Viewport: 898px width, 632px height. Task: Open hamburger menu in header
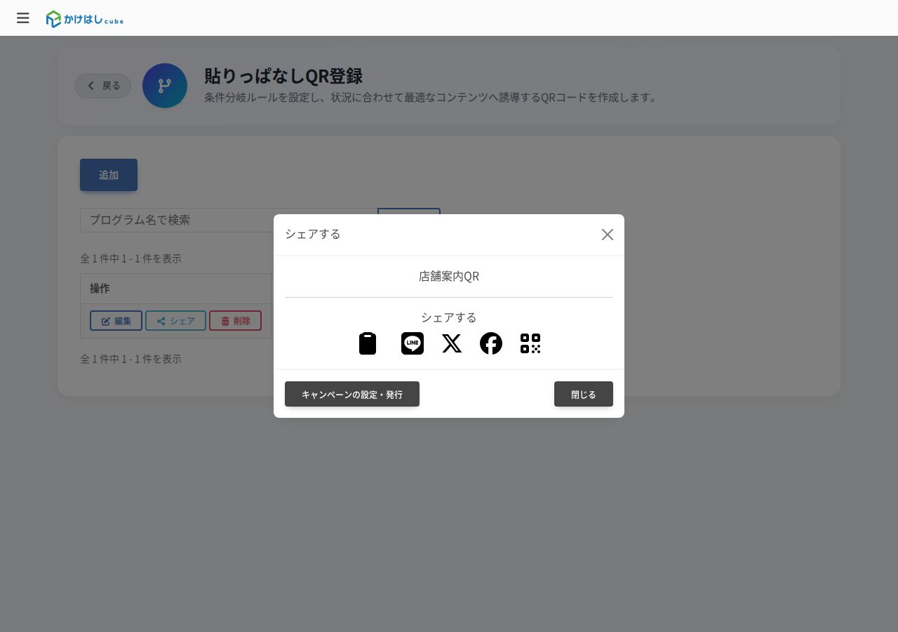coord(23,18)
